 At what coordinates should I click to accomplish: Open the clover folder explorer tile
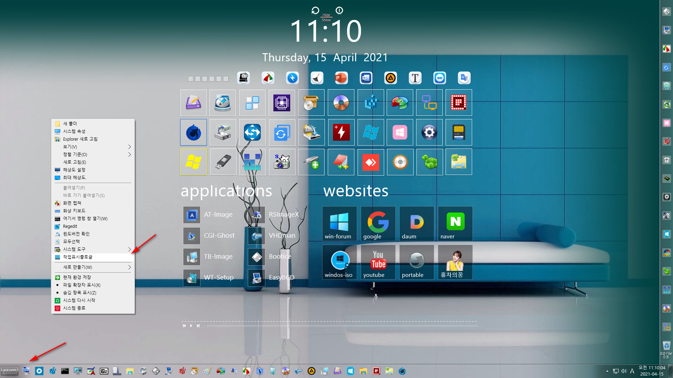459,162
